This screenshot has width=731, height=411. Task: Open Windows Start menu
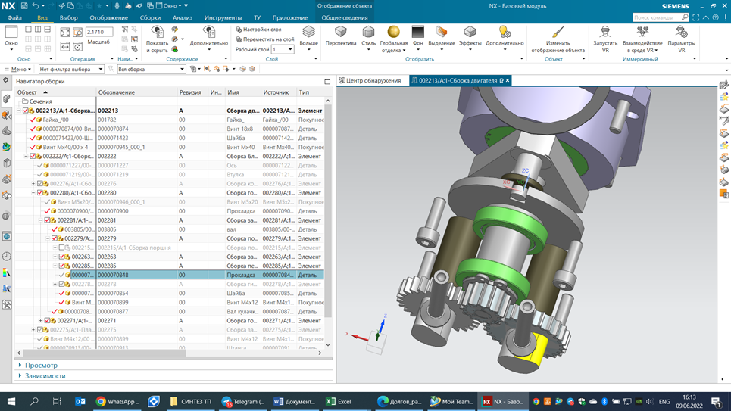coord(11,401)
